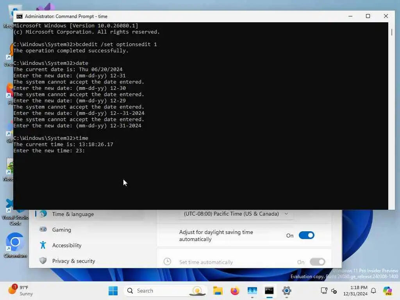The height and width of the screenshot is (300, 400).
Task: Toggle Adjust for daylight saving time automatically
Action: 306,235
